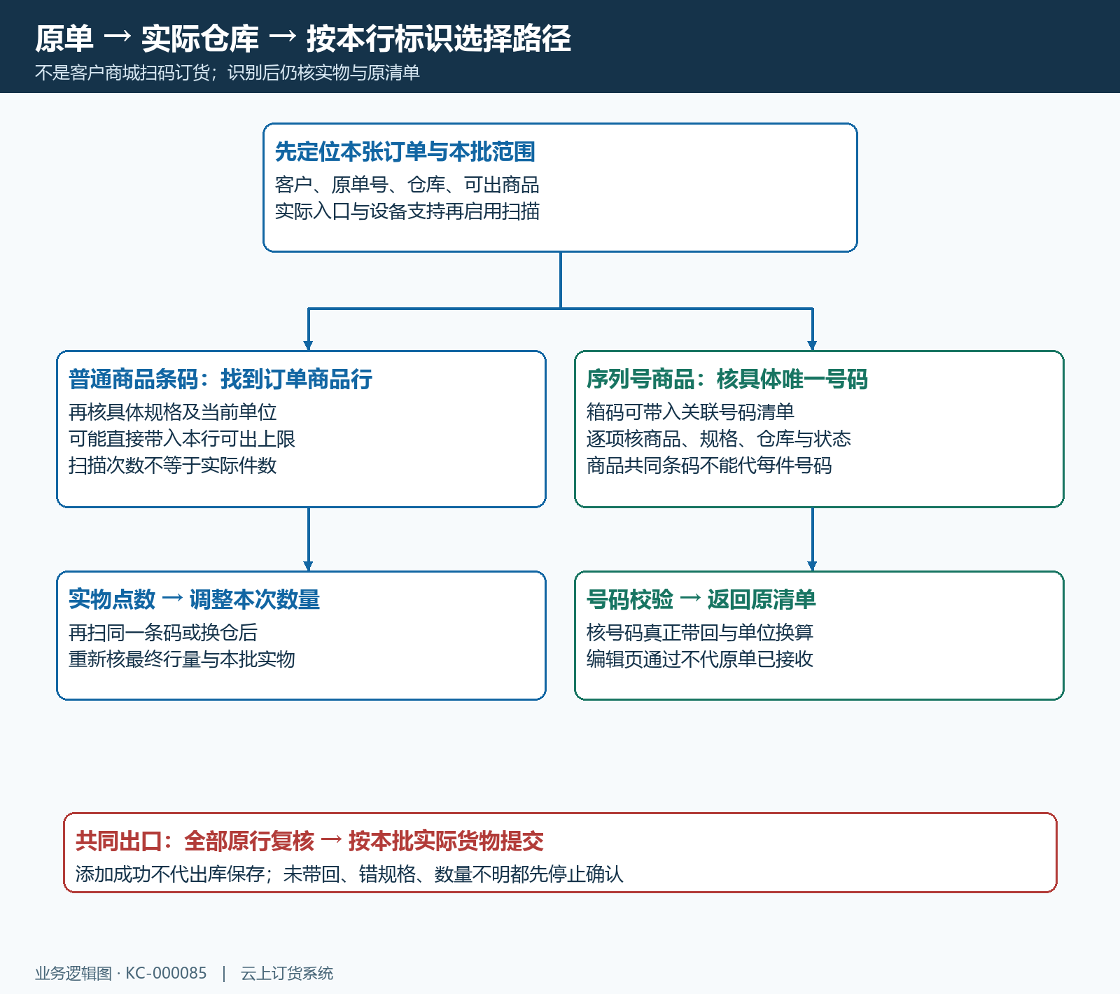1120x994 pixels.
Task: Click the footer text 云上订货系统
Action: coord(287,974)
